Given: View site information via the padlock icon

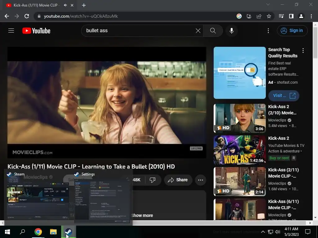Looking at the screenshot, I should (x=39, y=16).
